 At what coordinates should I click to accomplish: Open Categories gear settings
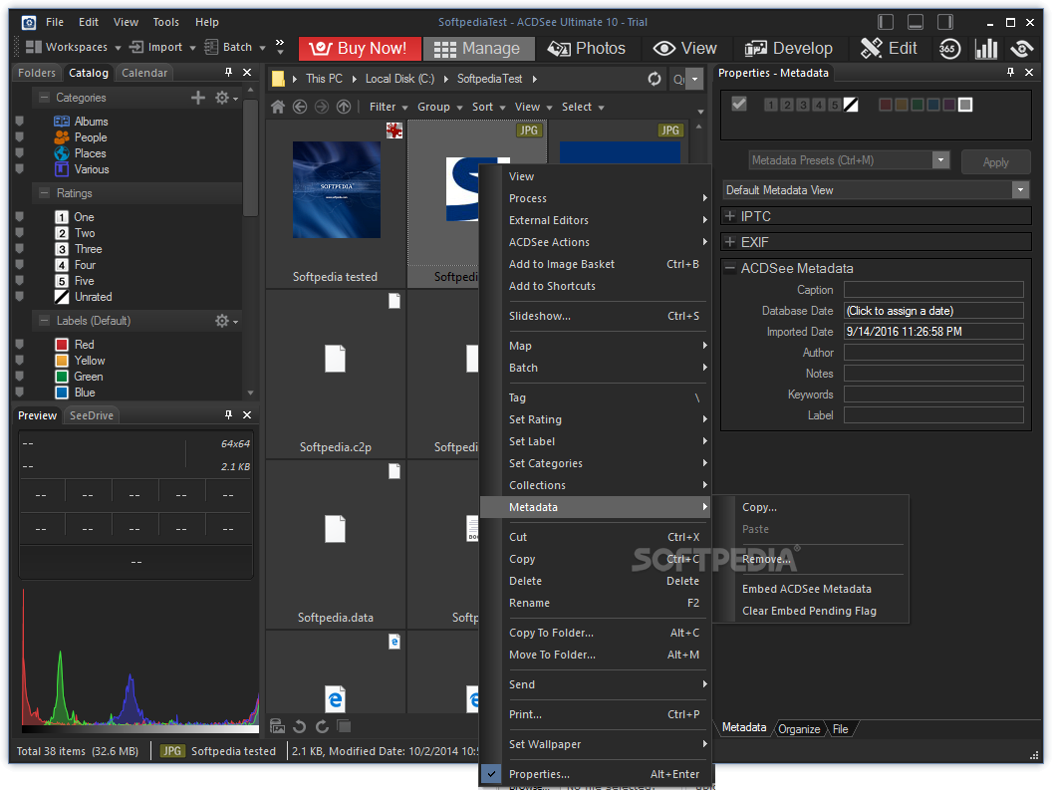click(x=226, y=98)
